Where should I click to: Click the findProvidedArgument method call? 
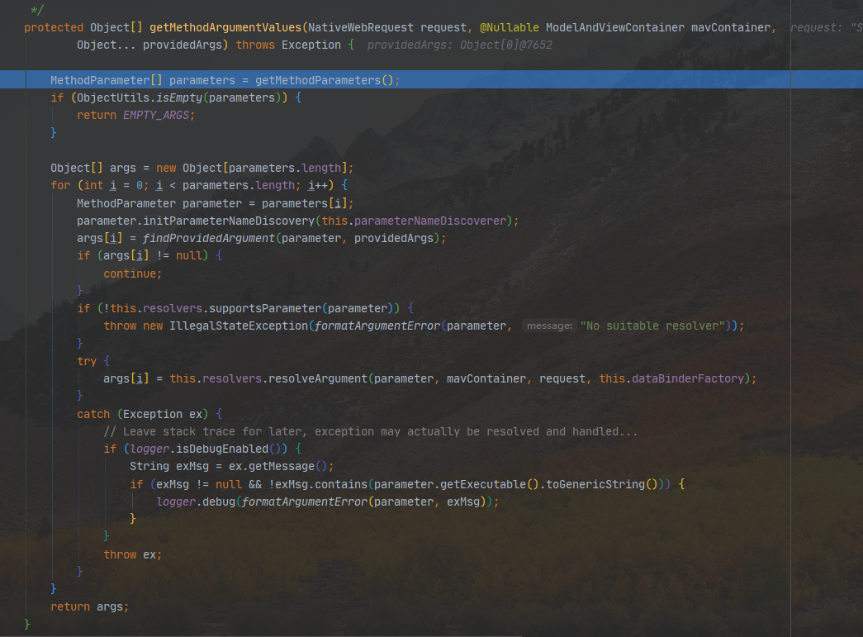209,239
